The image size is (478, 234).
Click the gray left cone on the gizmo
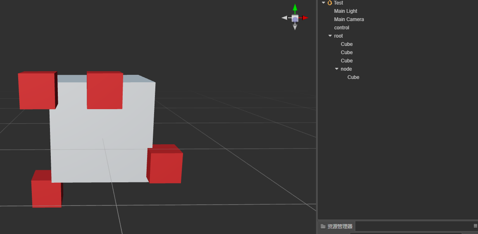284,18
